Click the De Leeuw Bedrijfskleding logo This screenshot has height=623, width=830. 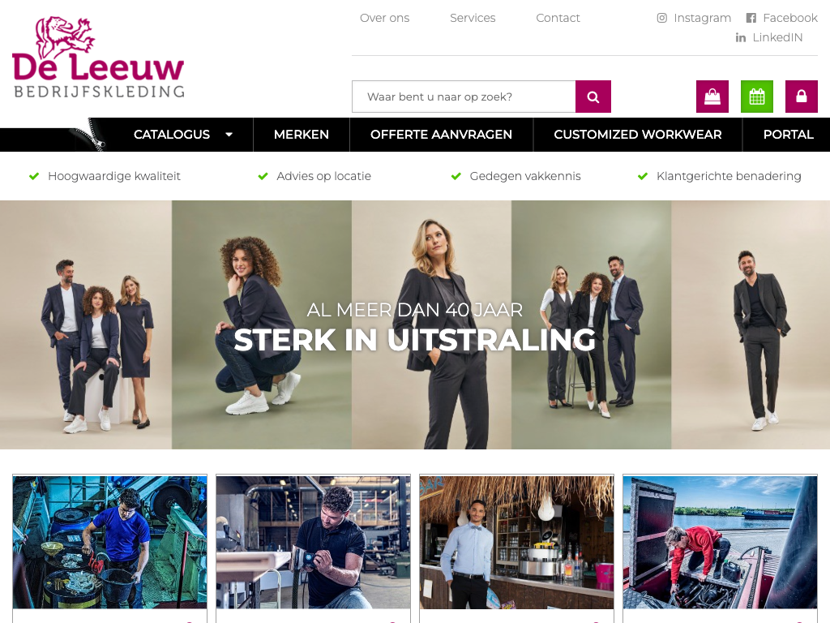(98, 58)
